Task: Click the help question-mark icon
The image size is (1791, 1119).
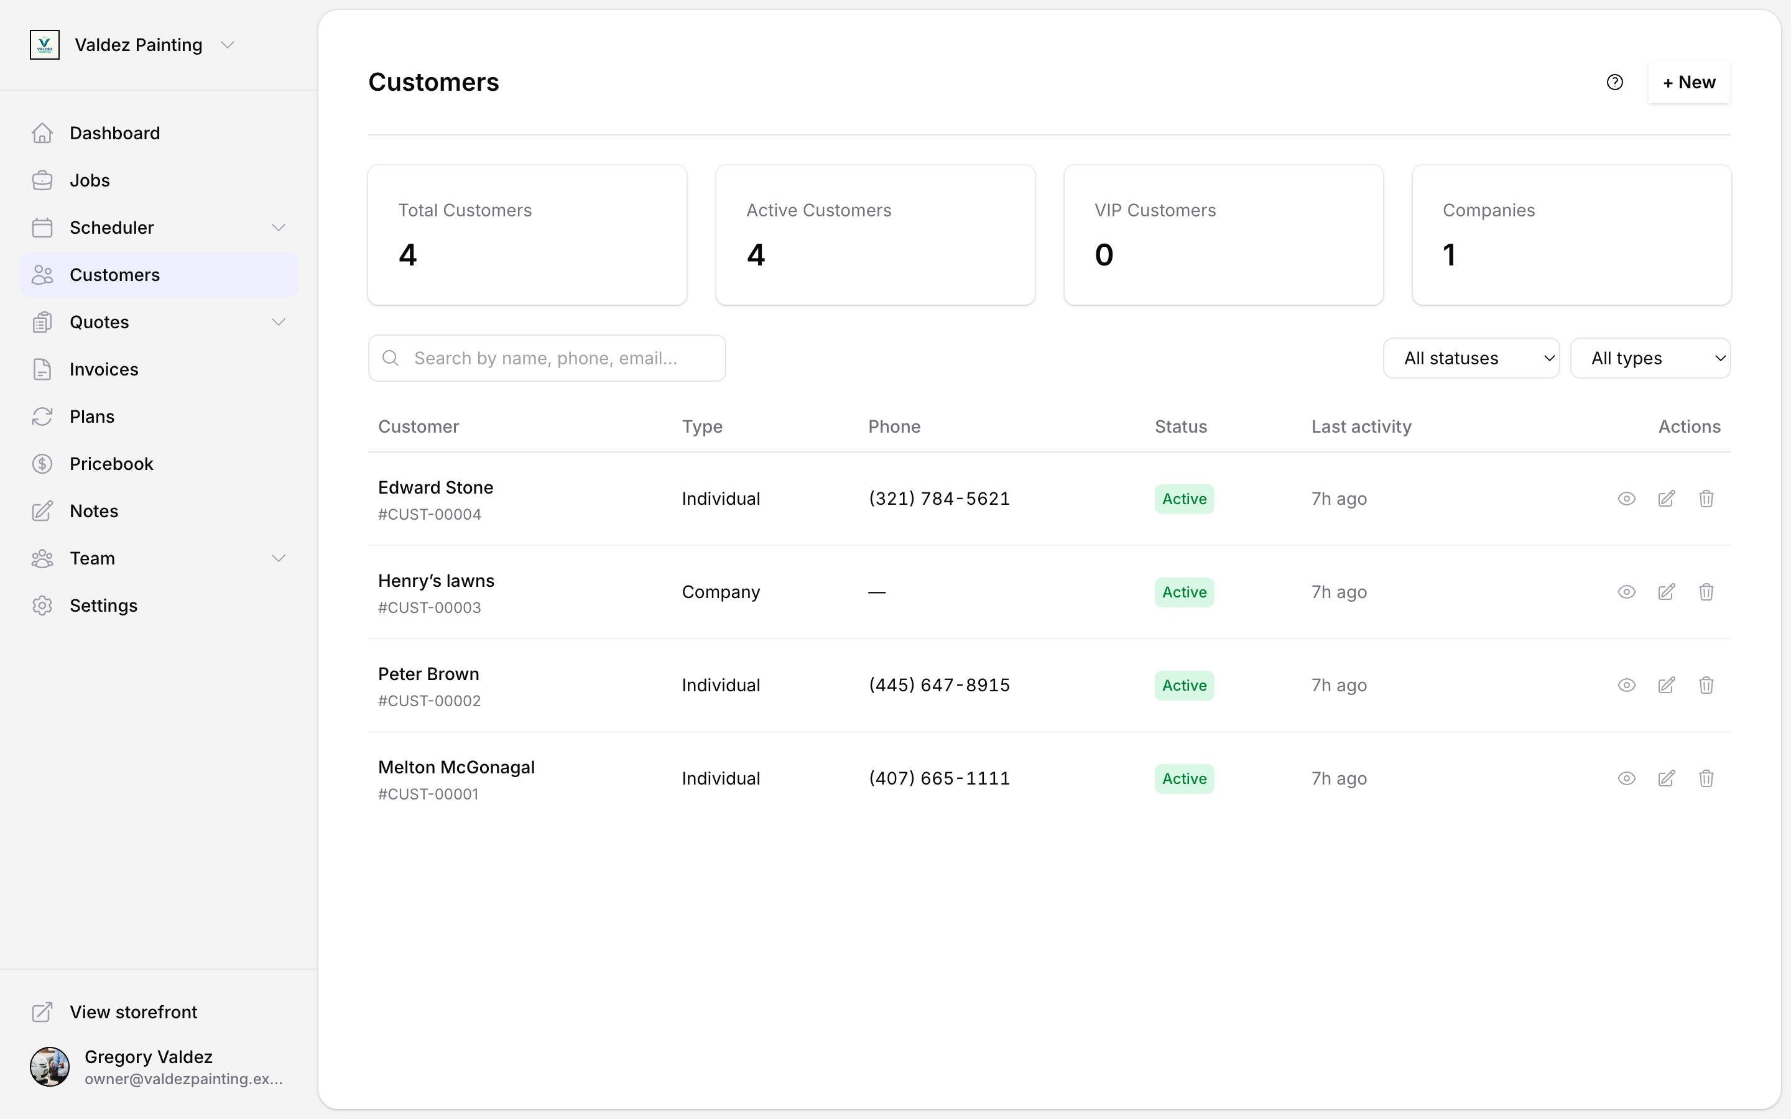Action: click(1615, 82)
